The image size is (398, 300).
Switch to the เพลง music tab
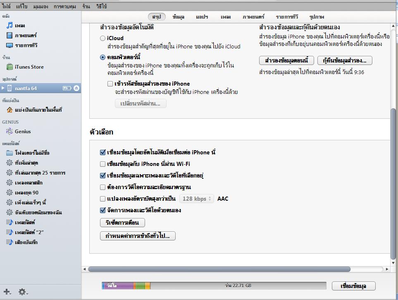(x=226, y=17)
